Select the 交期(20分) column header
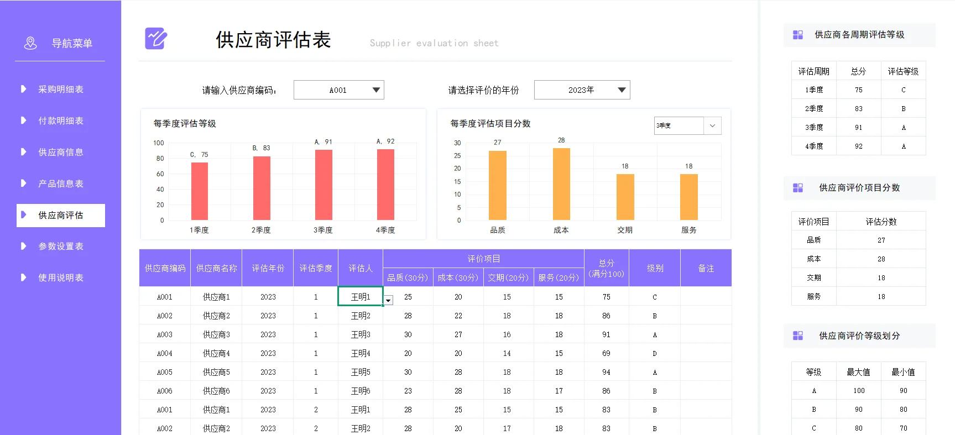The width and height of the screenshot is (955, 435). (x=509, y=277)
